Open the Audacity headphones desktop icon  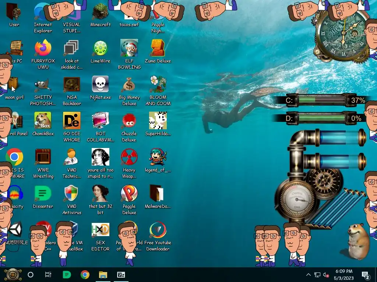click(x=16, y=193)
